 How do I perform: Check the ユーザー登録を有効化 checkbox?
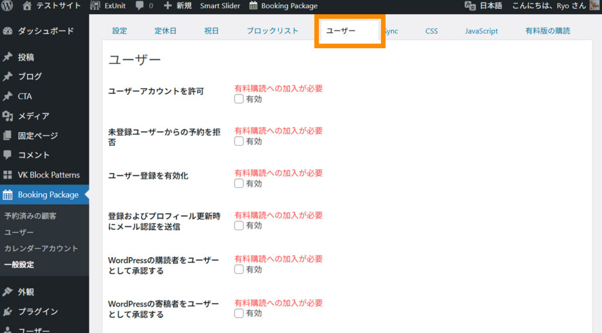[x=239, y=184]
